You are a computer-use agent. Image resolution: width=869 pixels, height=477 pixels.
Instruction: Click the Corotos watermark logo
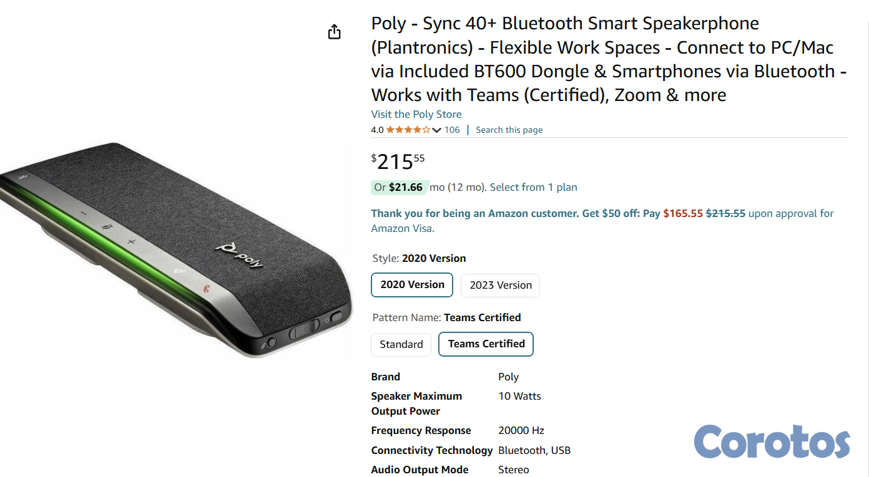[771, 441]
